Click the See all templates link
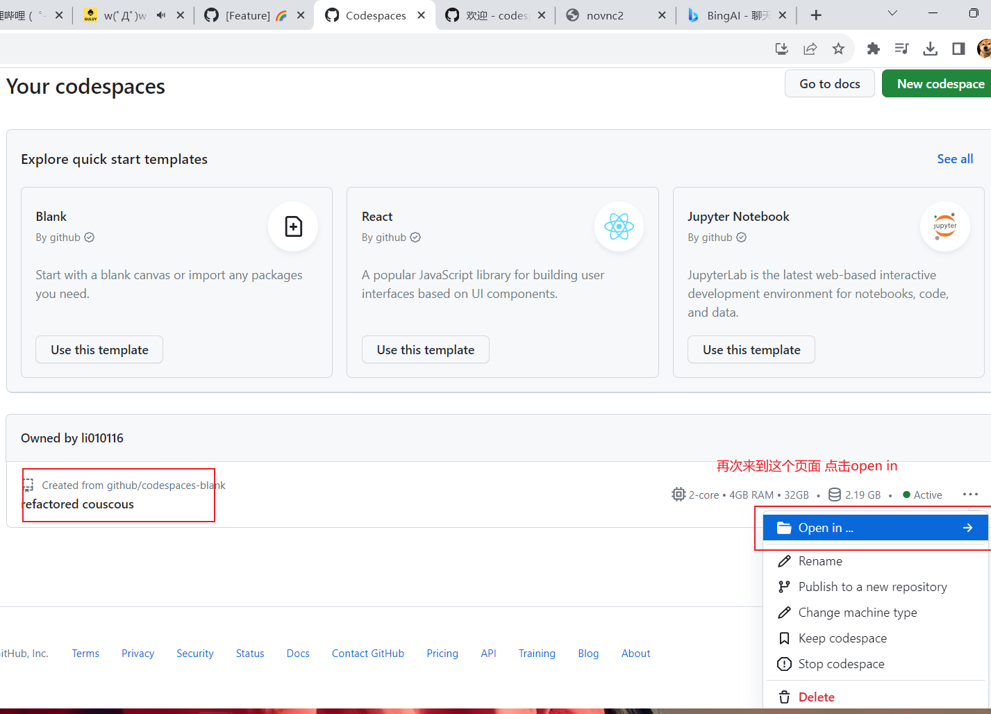 [x=955, y=159]
